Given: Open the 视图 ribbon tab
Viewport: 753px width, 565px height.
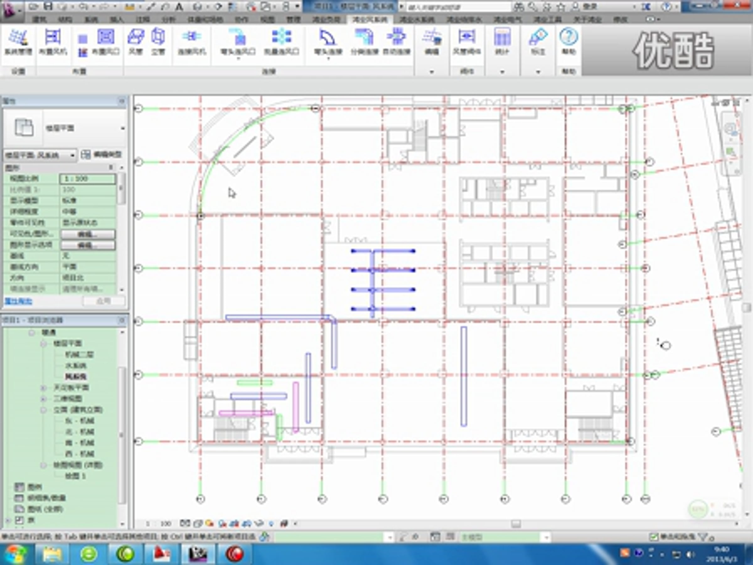Looking at the screenshot, I should (267, 19).
